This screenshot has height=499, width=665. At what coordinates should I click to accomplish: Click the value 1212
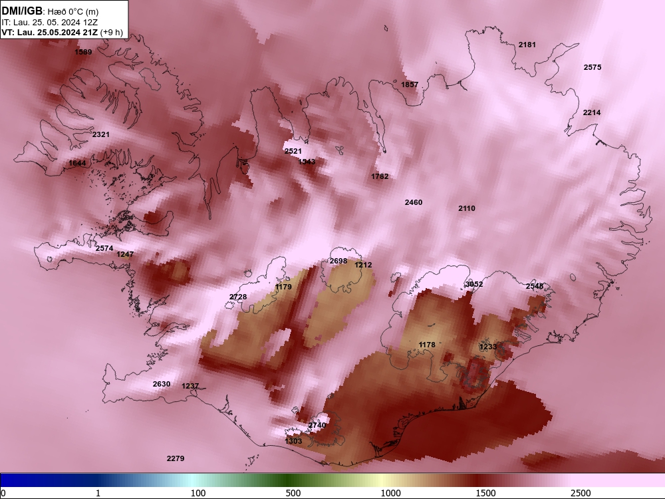pyautogui.click(x=363, y=265)
